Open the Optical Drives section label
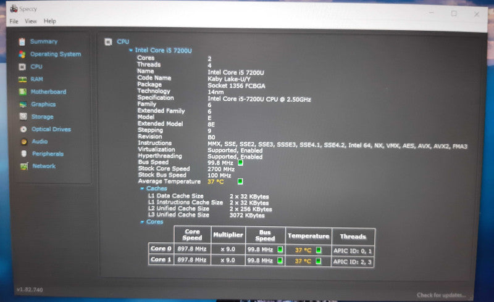The image size is (494, 302). 51,129
